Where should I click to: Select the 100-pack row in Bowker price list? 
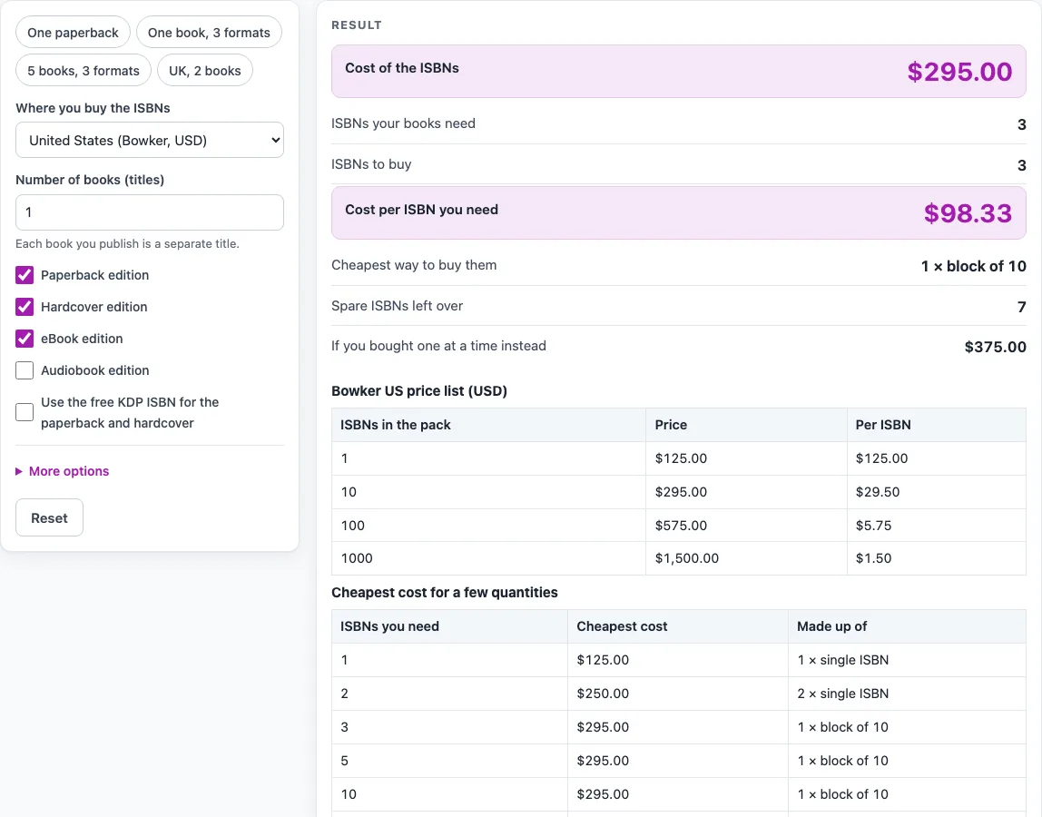tap(679, 526)
